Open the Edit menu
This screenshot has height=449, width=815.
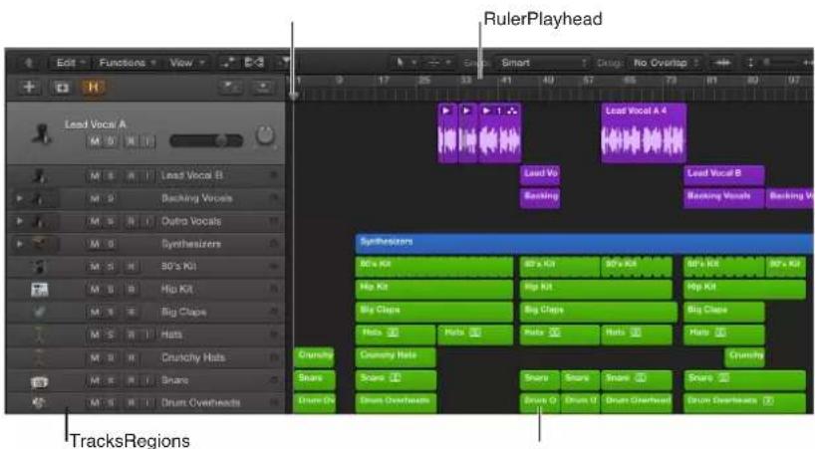(70, 63)
